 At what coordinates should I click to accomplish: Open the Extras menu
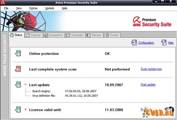(x=34, y=8)
